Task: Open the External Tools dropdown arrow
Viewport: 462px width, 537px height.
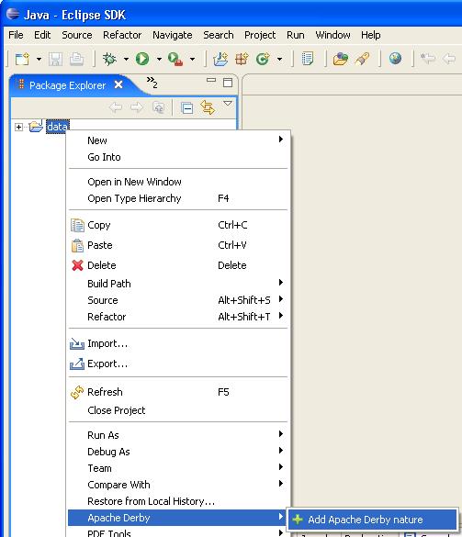Action: click(192, 60)
